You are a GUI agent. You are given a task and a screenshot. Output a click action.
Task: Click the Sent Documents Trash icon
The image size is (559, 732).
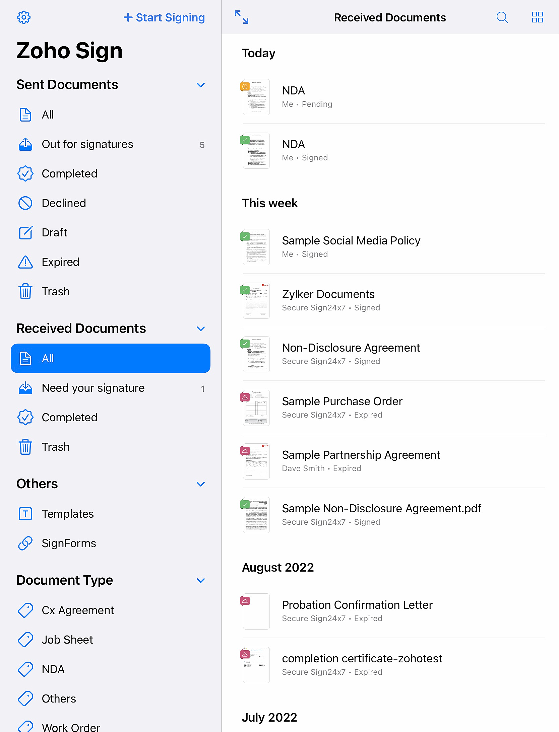click(x=25, y=292)
